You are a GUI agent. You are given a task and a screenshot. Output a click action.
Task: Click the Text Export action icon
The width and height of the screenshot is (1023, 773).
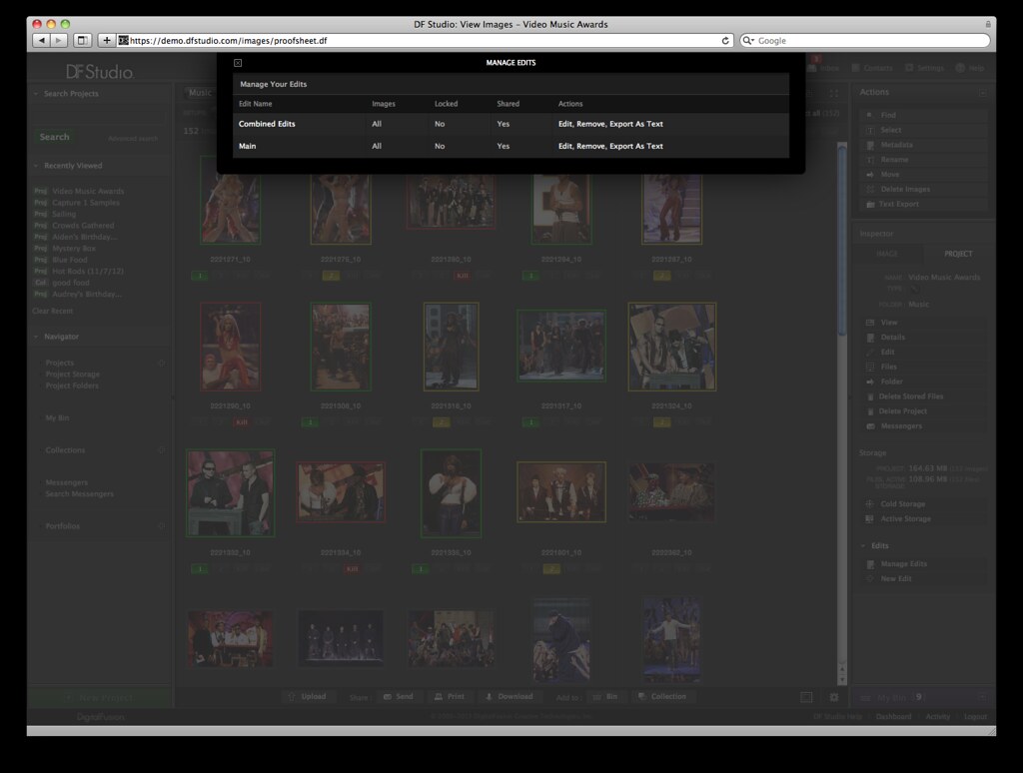tap(870, 204)
